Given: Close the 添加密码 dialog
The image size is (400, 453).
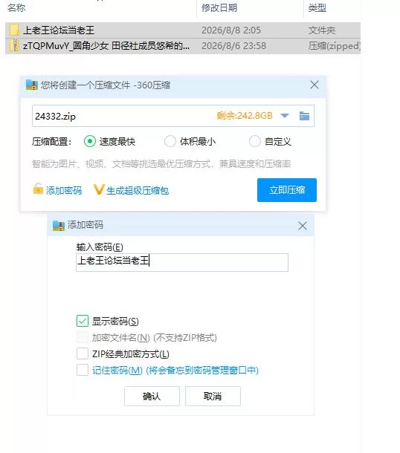Looking at the screenshot, I should (x=303, y=226).
